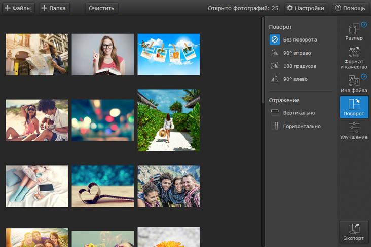Select the soap bubbles thumbnail
The image size is (371, 247).
coord(103,239)
